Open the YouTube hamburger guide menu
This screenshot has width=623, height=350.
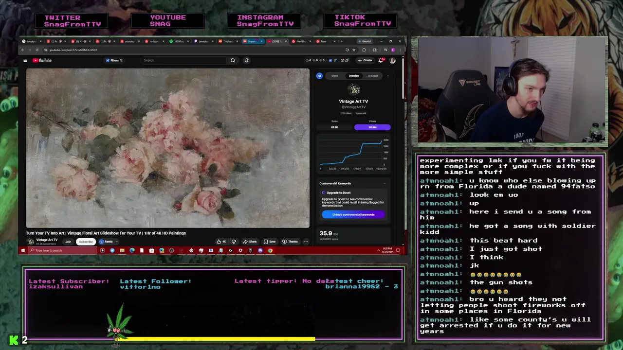[x=25, y=60]
